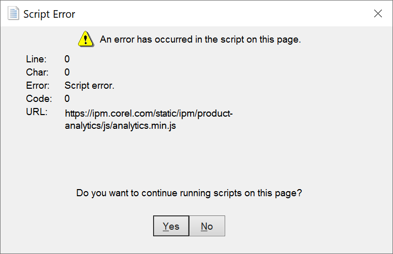
Task: Click the "Char:" label
Action: (x=37, y=72)
